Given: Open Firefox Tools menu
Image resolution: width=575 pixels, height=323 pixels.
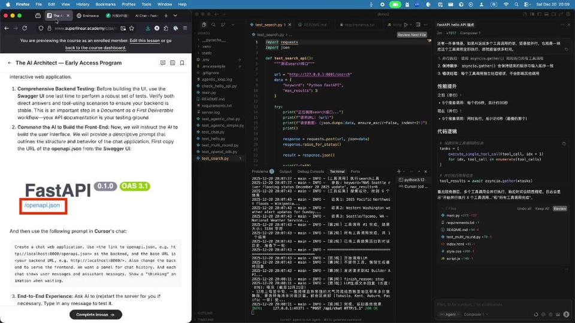Looking at the screenshot, I should click(146, 4).
